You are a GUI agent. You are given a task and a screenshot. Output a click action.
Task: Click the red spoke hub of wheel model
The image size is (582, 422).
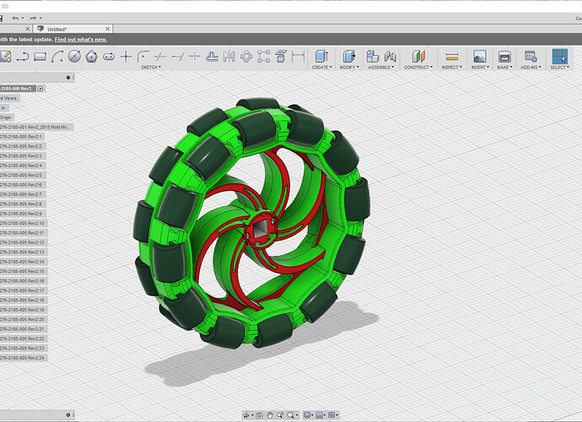click(x=261, y=230)
